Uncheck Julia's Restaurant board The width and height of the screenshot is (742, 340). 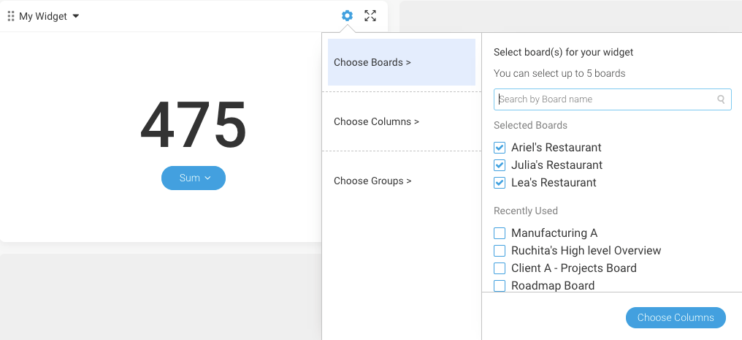(x=500, y=165)
